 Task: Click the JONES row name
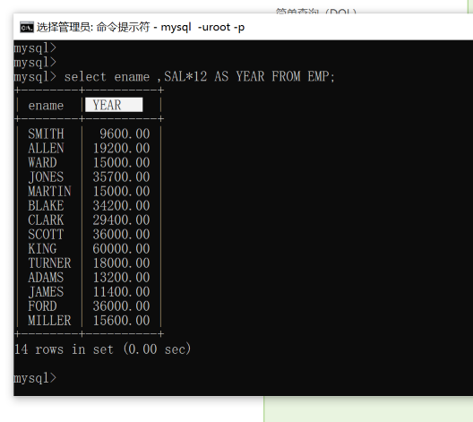pyautogui.click(x=46, y=177)
